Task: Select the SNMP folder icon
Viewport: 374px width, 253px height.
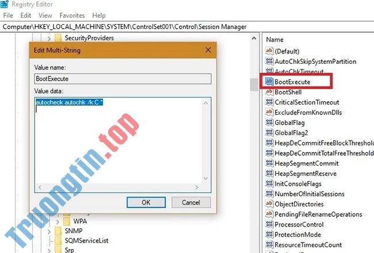Action: (58, 231)
